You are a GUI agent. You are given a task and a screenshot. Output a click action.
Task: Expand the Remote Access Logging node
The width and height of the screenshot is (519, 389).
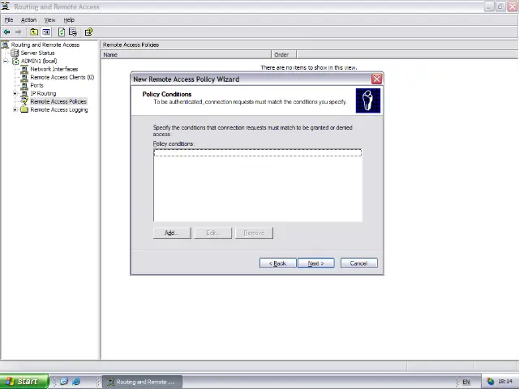(15, 109)
